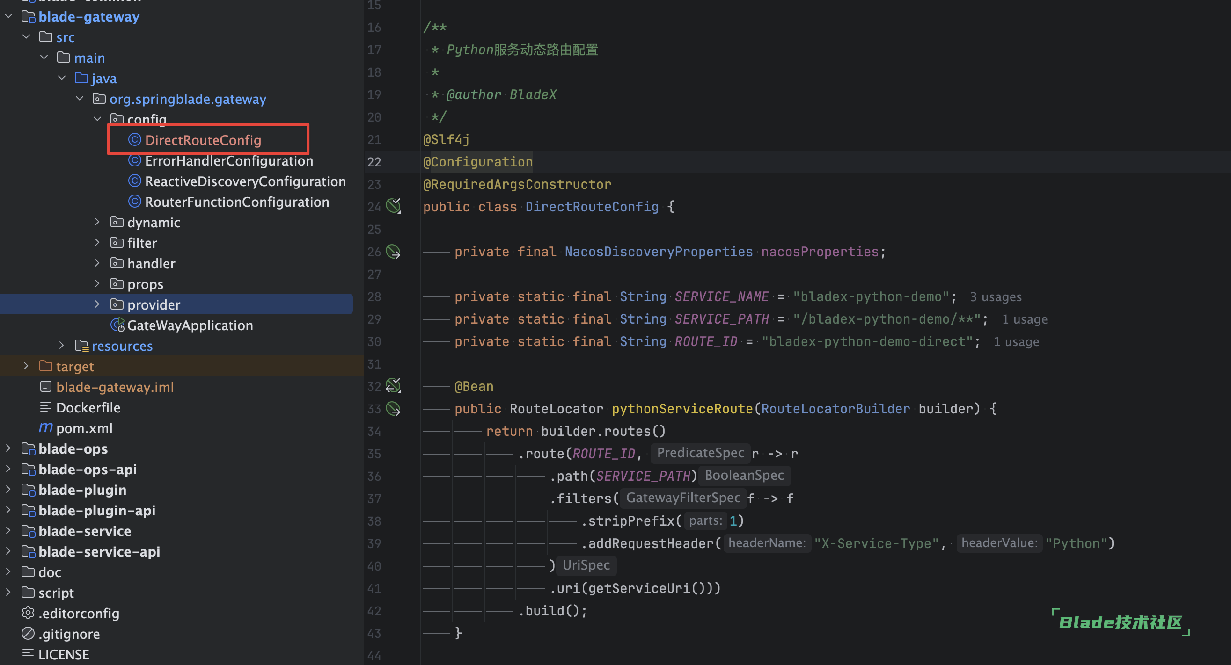Click the LICENSE file icon
Screen dimensions: 1231x665
coord(28,654)
